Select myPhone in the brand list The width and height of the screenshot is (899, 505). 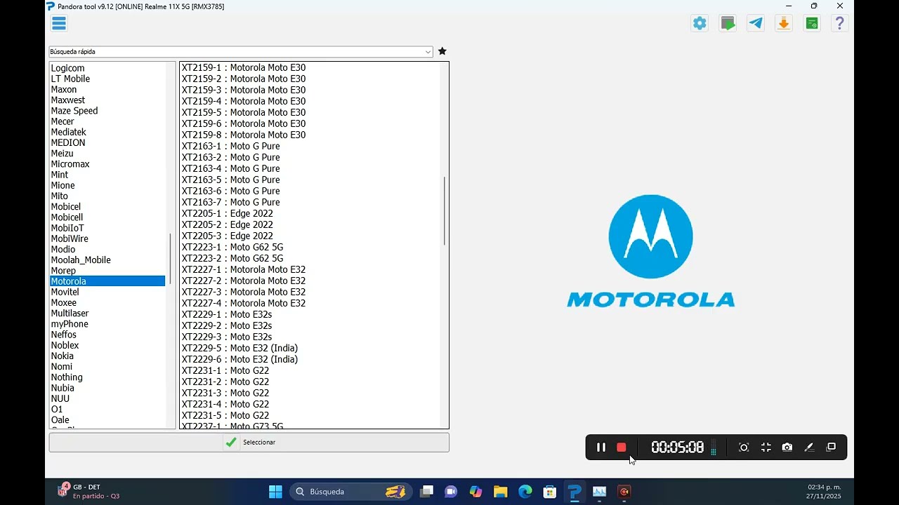[70, 324]
